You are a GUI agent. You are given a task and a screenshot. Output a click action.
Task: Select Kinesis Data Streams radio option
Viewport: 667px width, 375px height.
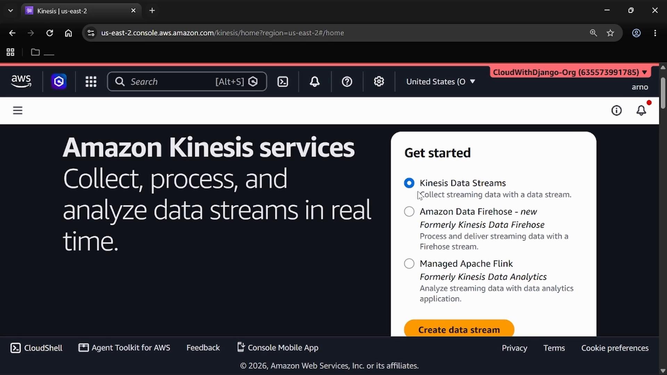coord(409,183)
